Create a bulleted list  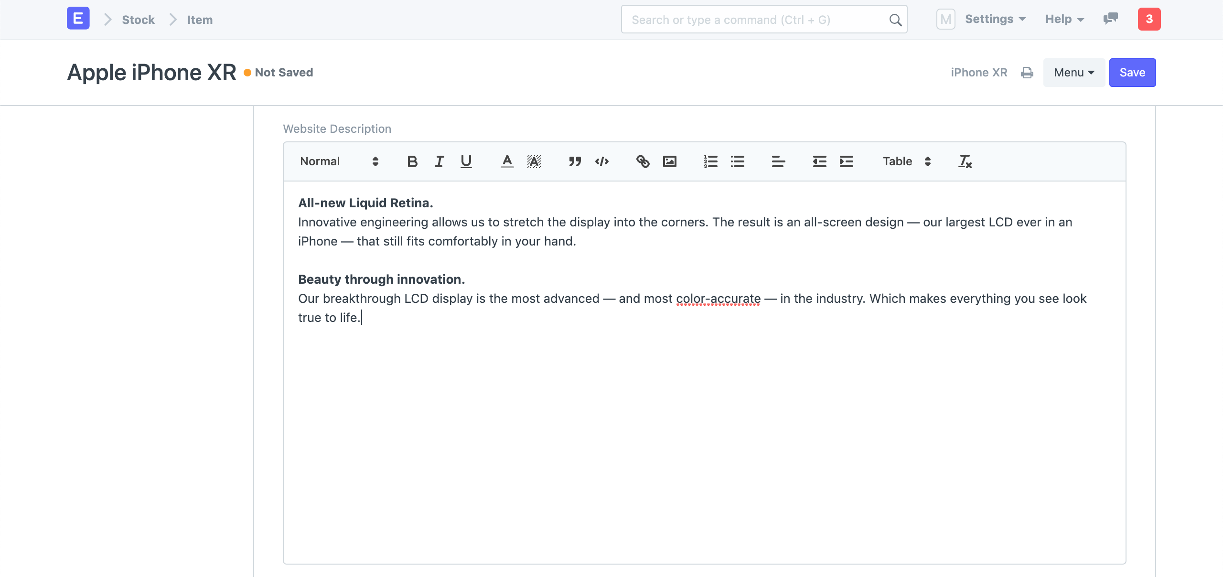[x=737, y=161]
